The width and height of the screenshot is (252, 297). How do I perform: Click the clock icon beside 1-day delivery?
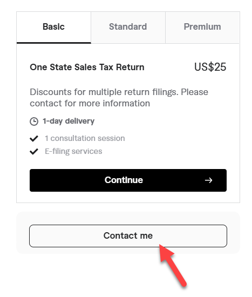34,121
